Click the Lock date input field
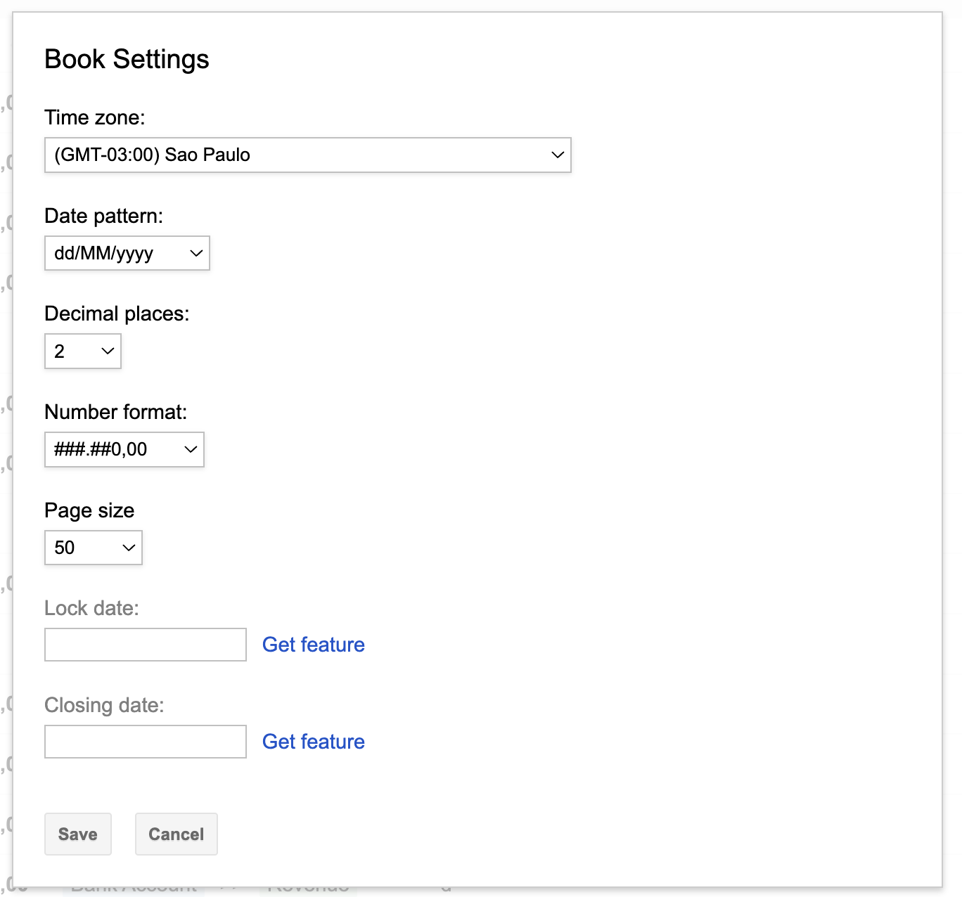 coord(145,644)
